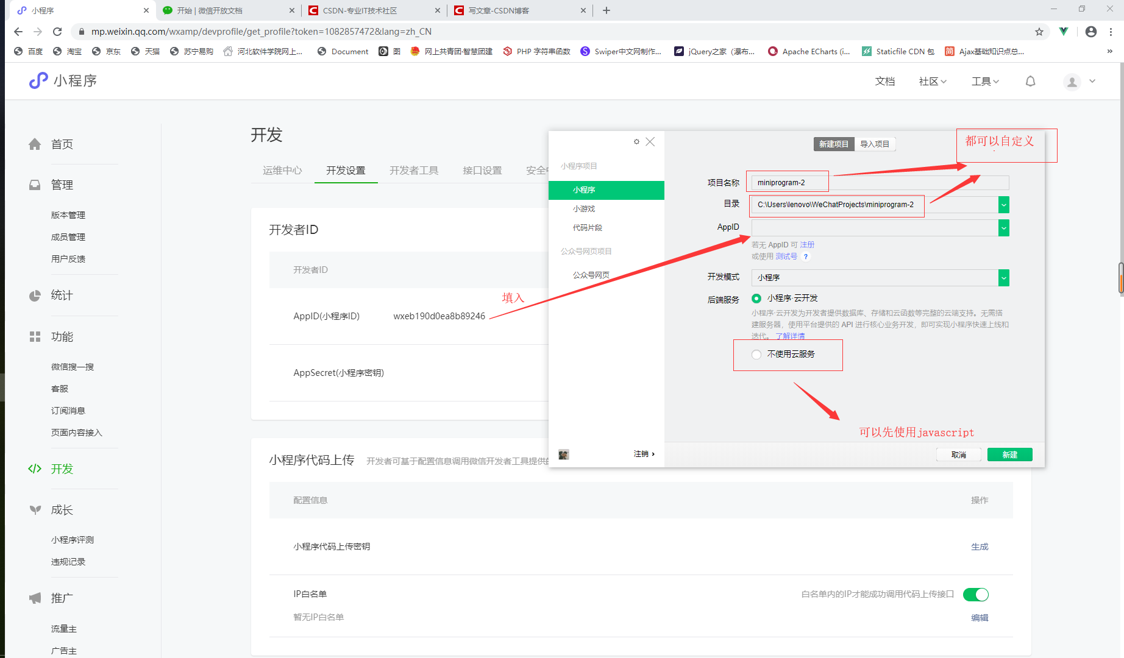Click the 注册 link for AppID
Screen dimensions: 1124x658
tap(807, 244)
